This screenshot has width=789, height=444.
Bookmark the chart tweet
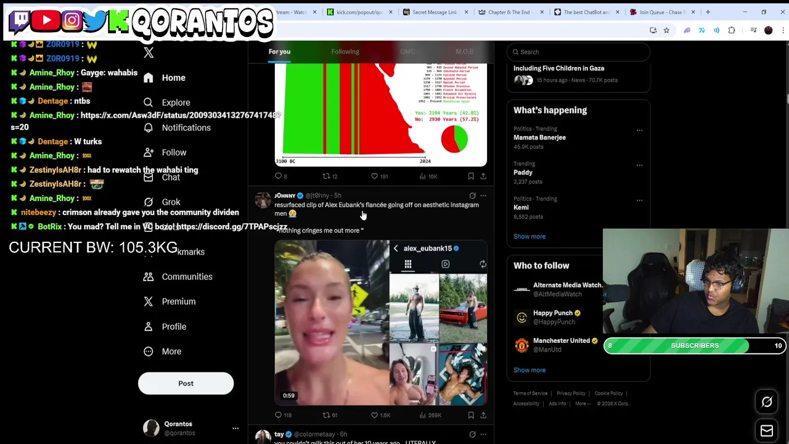pos(471,176)
